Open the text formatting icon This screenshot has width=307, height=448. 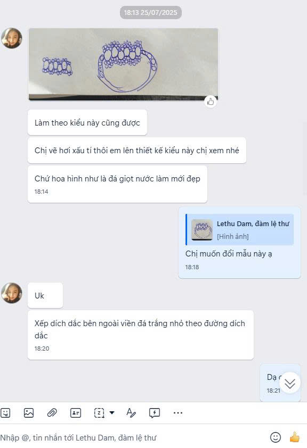[131, 413]
